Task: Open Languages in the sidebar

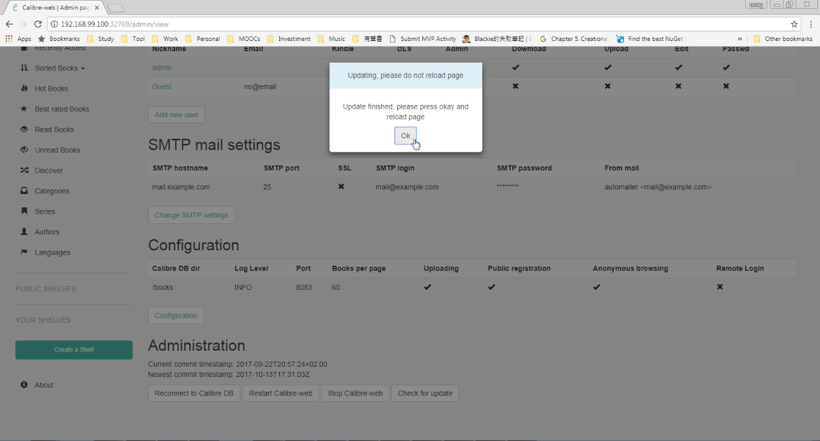Action: (53, 252)
